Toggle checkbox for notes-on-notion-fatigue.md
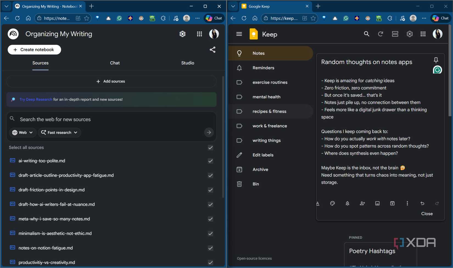453x268 pixels. (x=211, y=248)
